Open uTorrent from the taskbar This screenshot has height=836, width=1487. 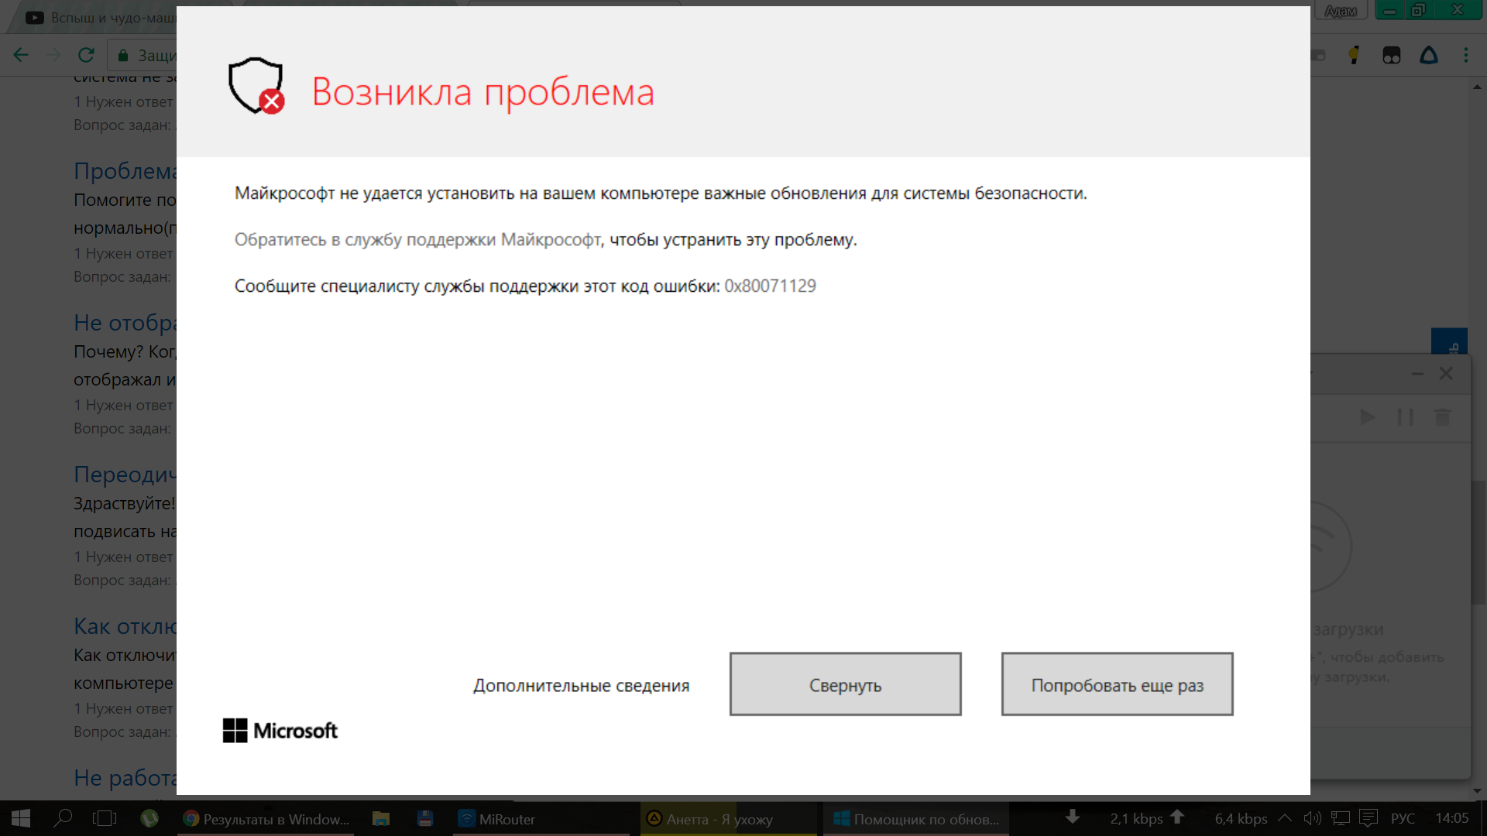click(x=149, y=818)
